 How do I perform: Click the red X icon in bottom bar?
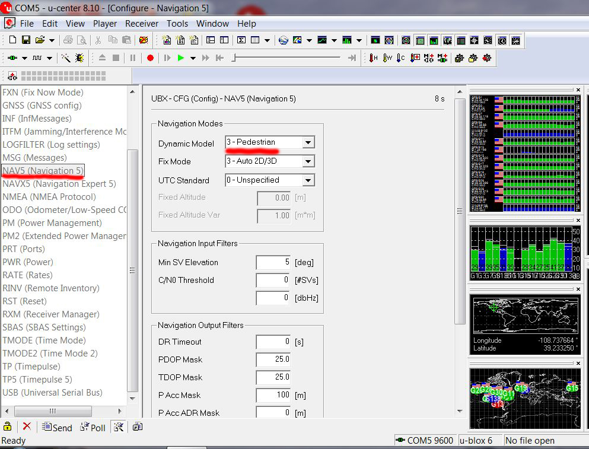tap(27, 427)
